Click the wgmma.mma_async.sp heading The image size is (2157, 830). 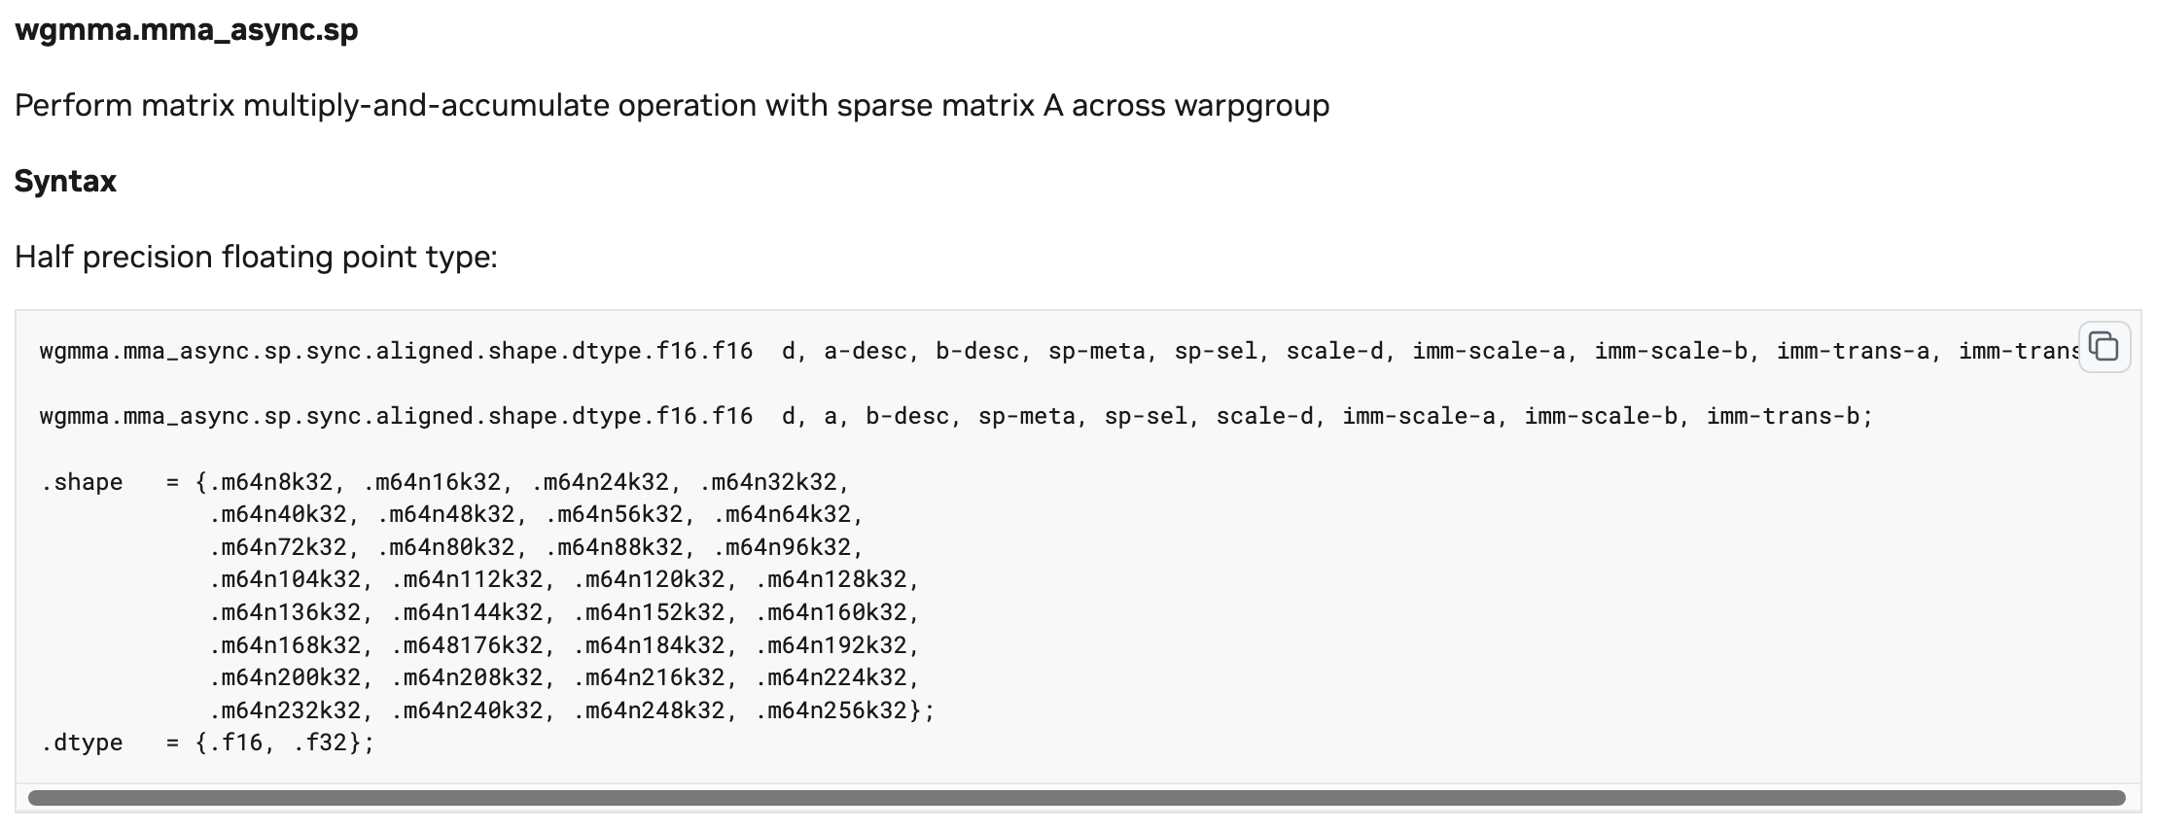click(187, 30)
